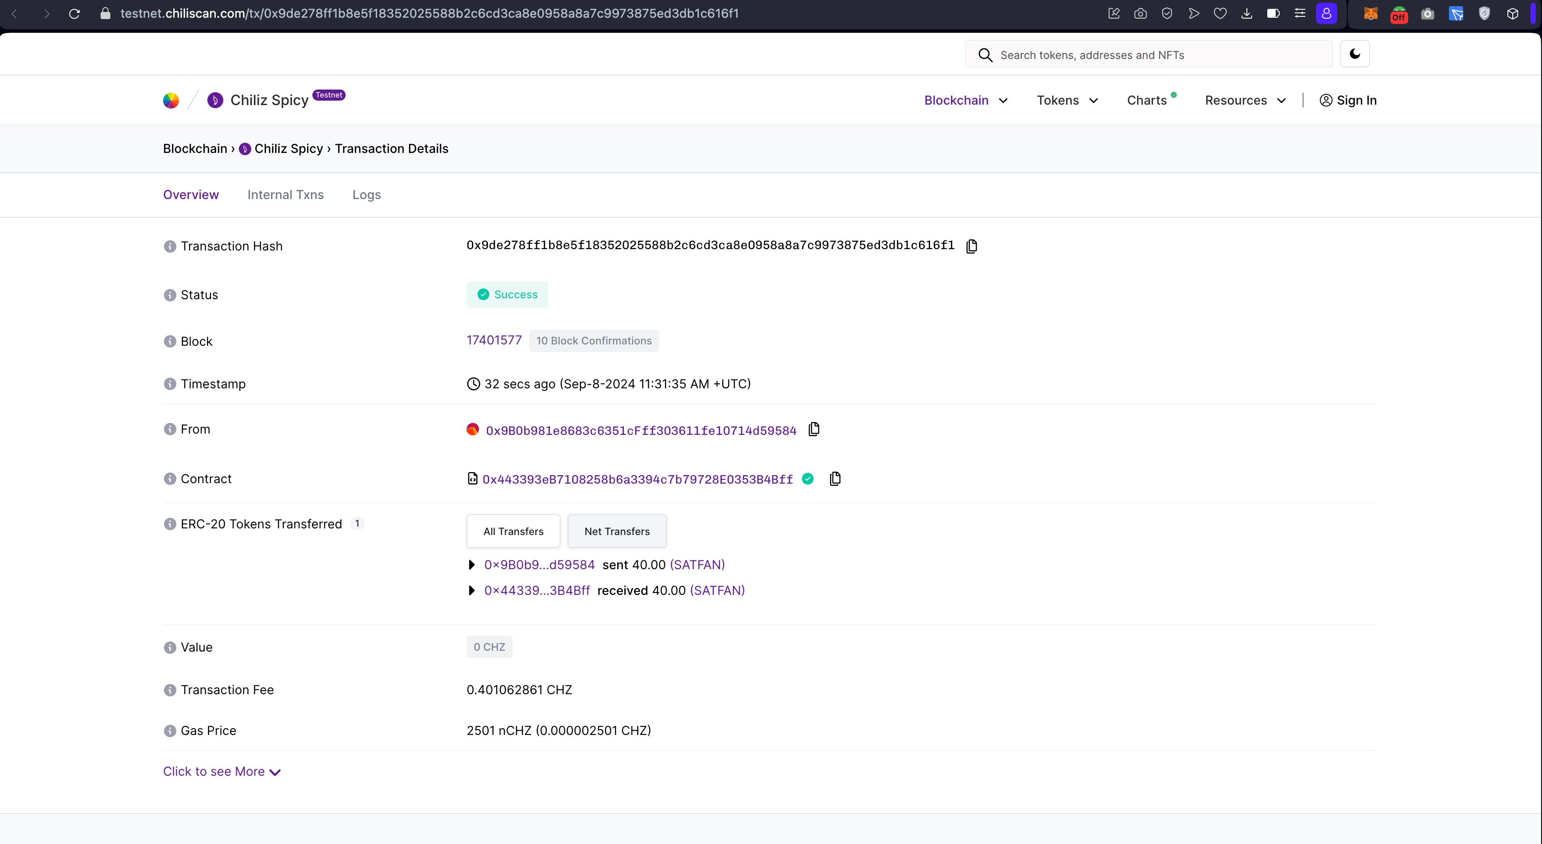Click the send-arrow flow icon in toolbar

tap(1194, 13)
